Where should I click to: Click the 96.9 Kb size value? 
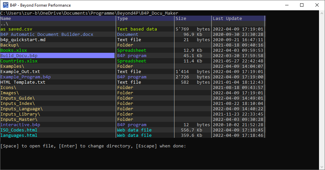click(193, 35)
